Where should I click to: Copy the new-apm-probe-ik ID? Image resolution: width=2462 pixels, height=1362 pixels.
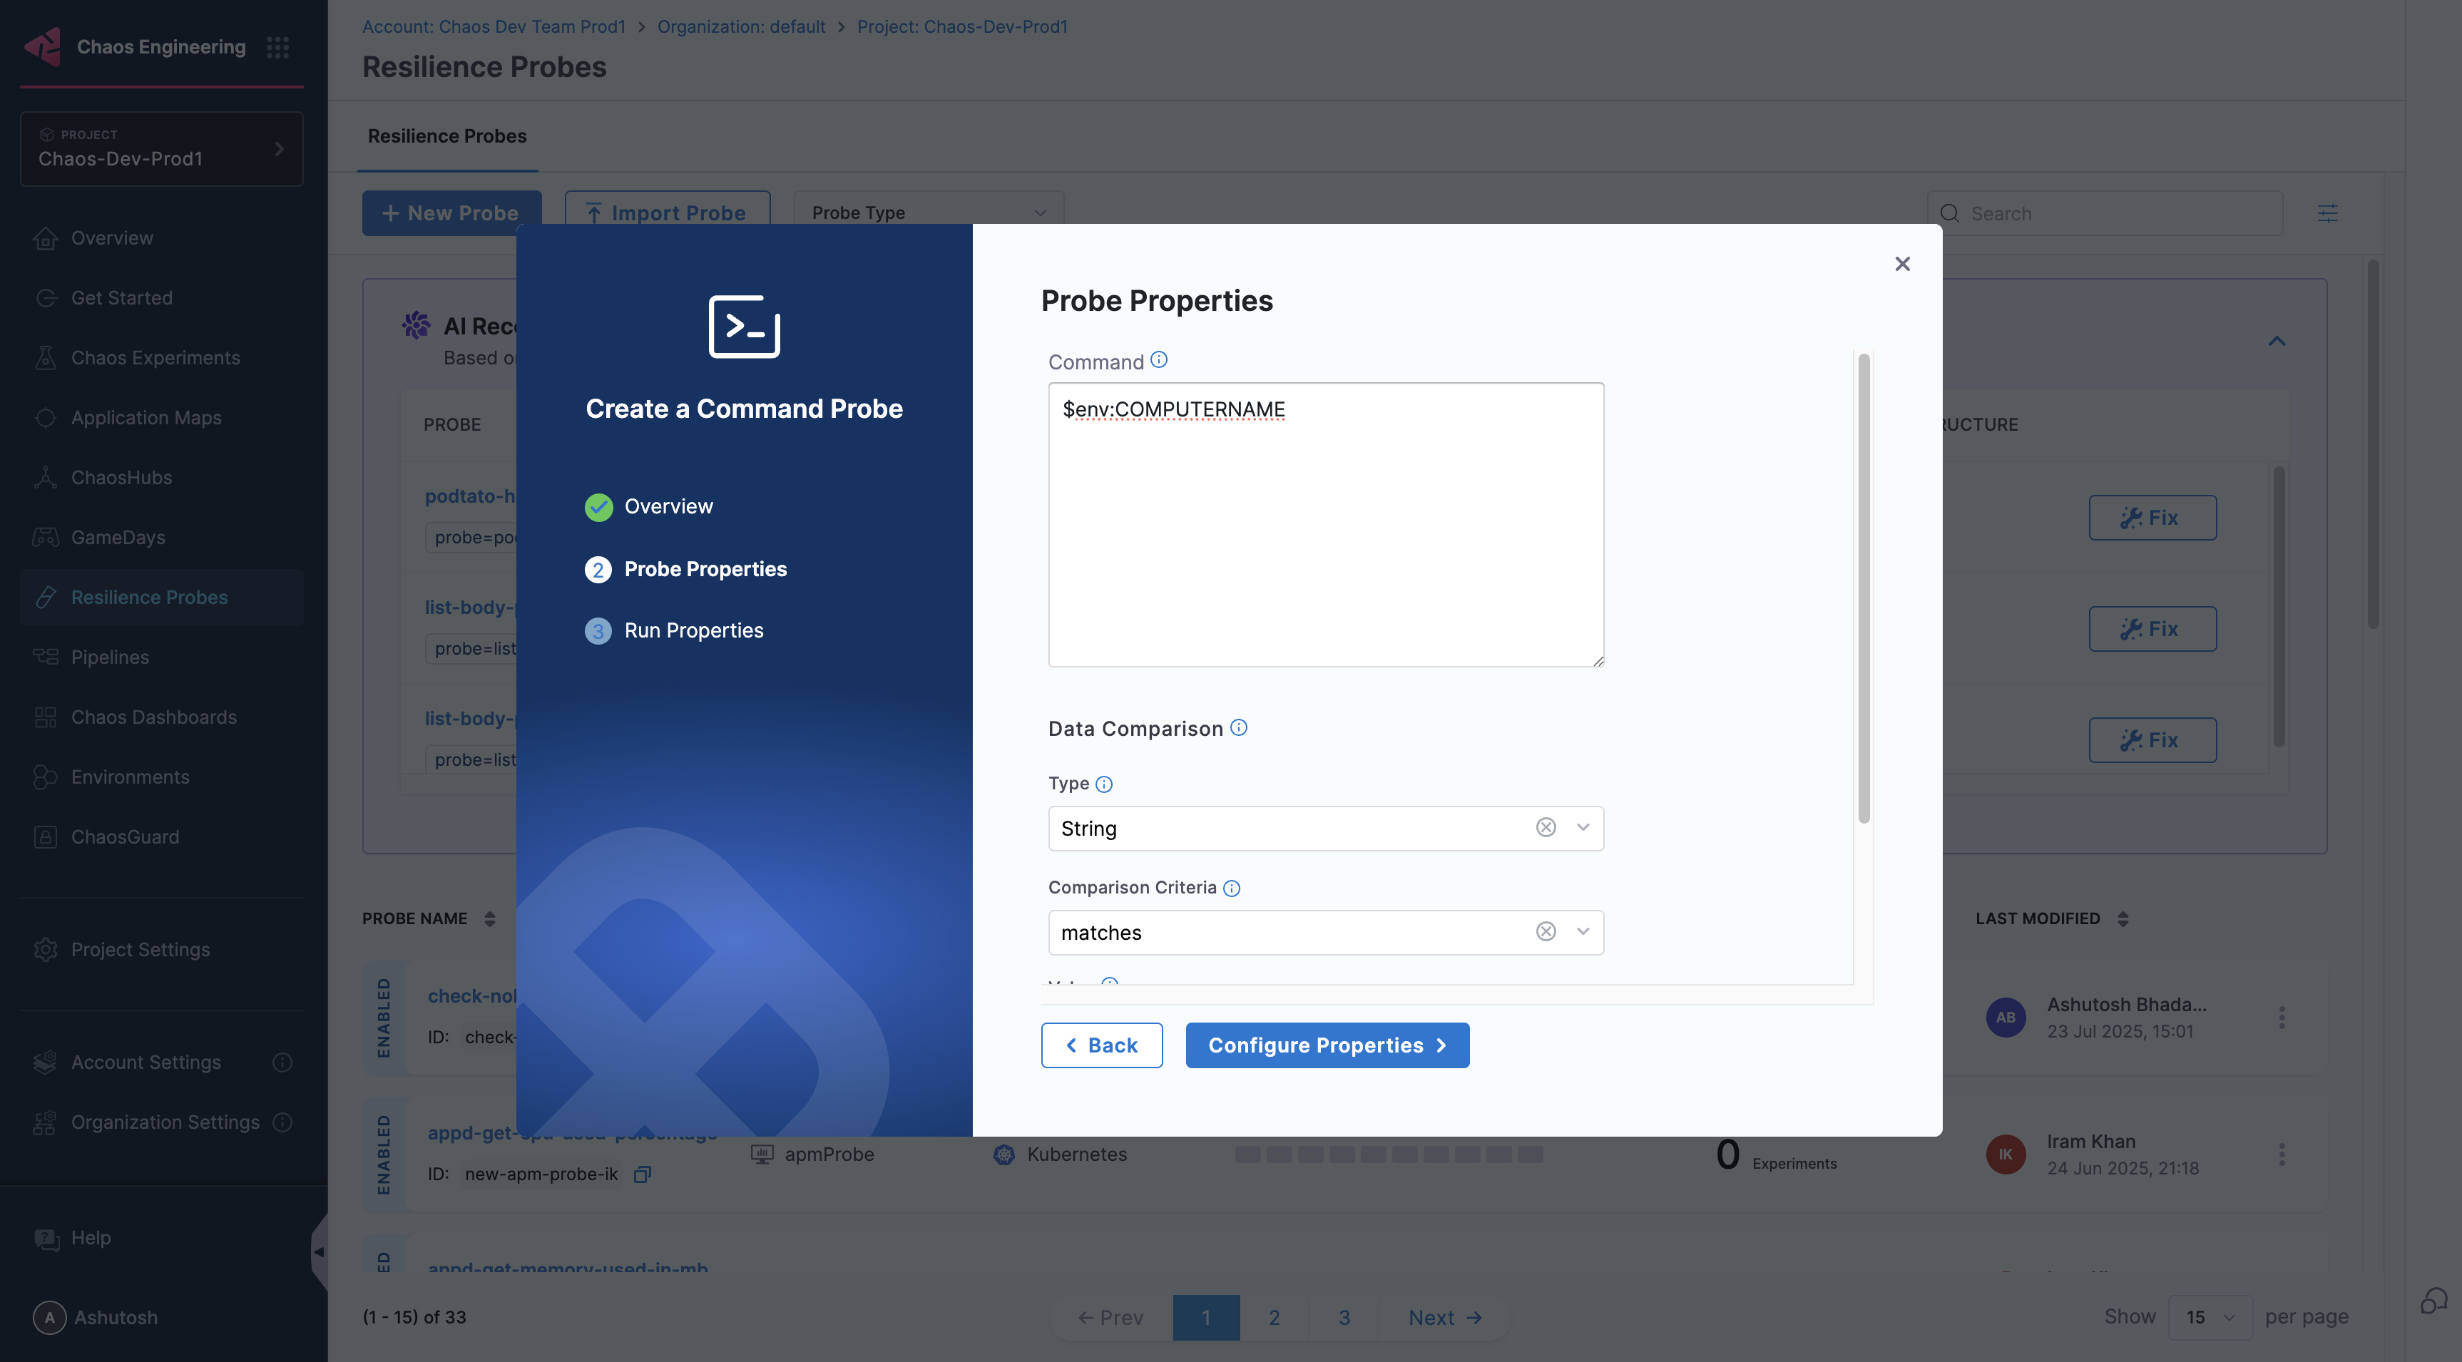[x=643, y=1174]
